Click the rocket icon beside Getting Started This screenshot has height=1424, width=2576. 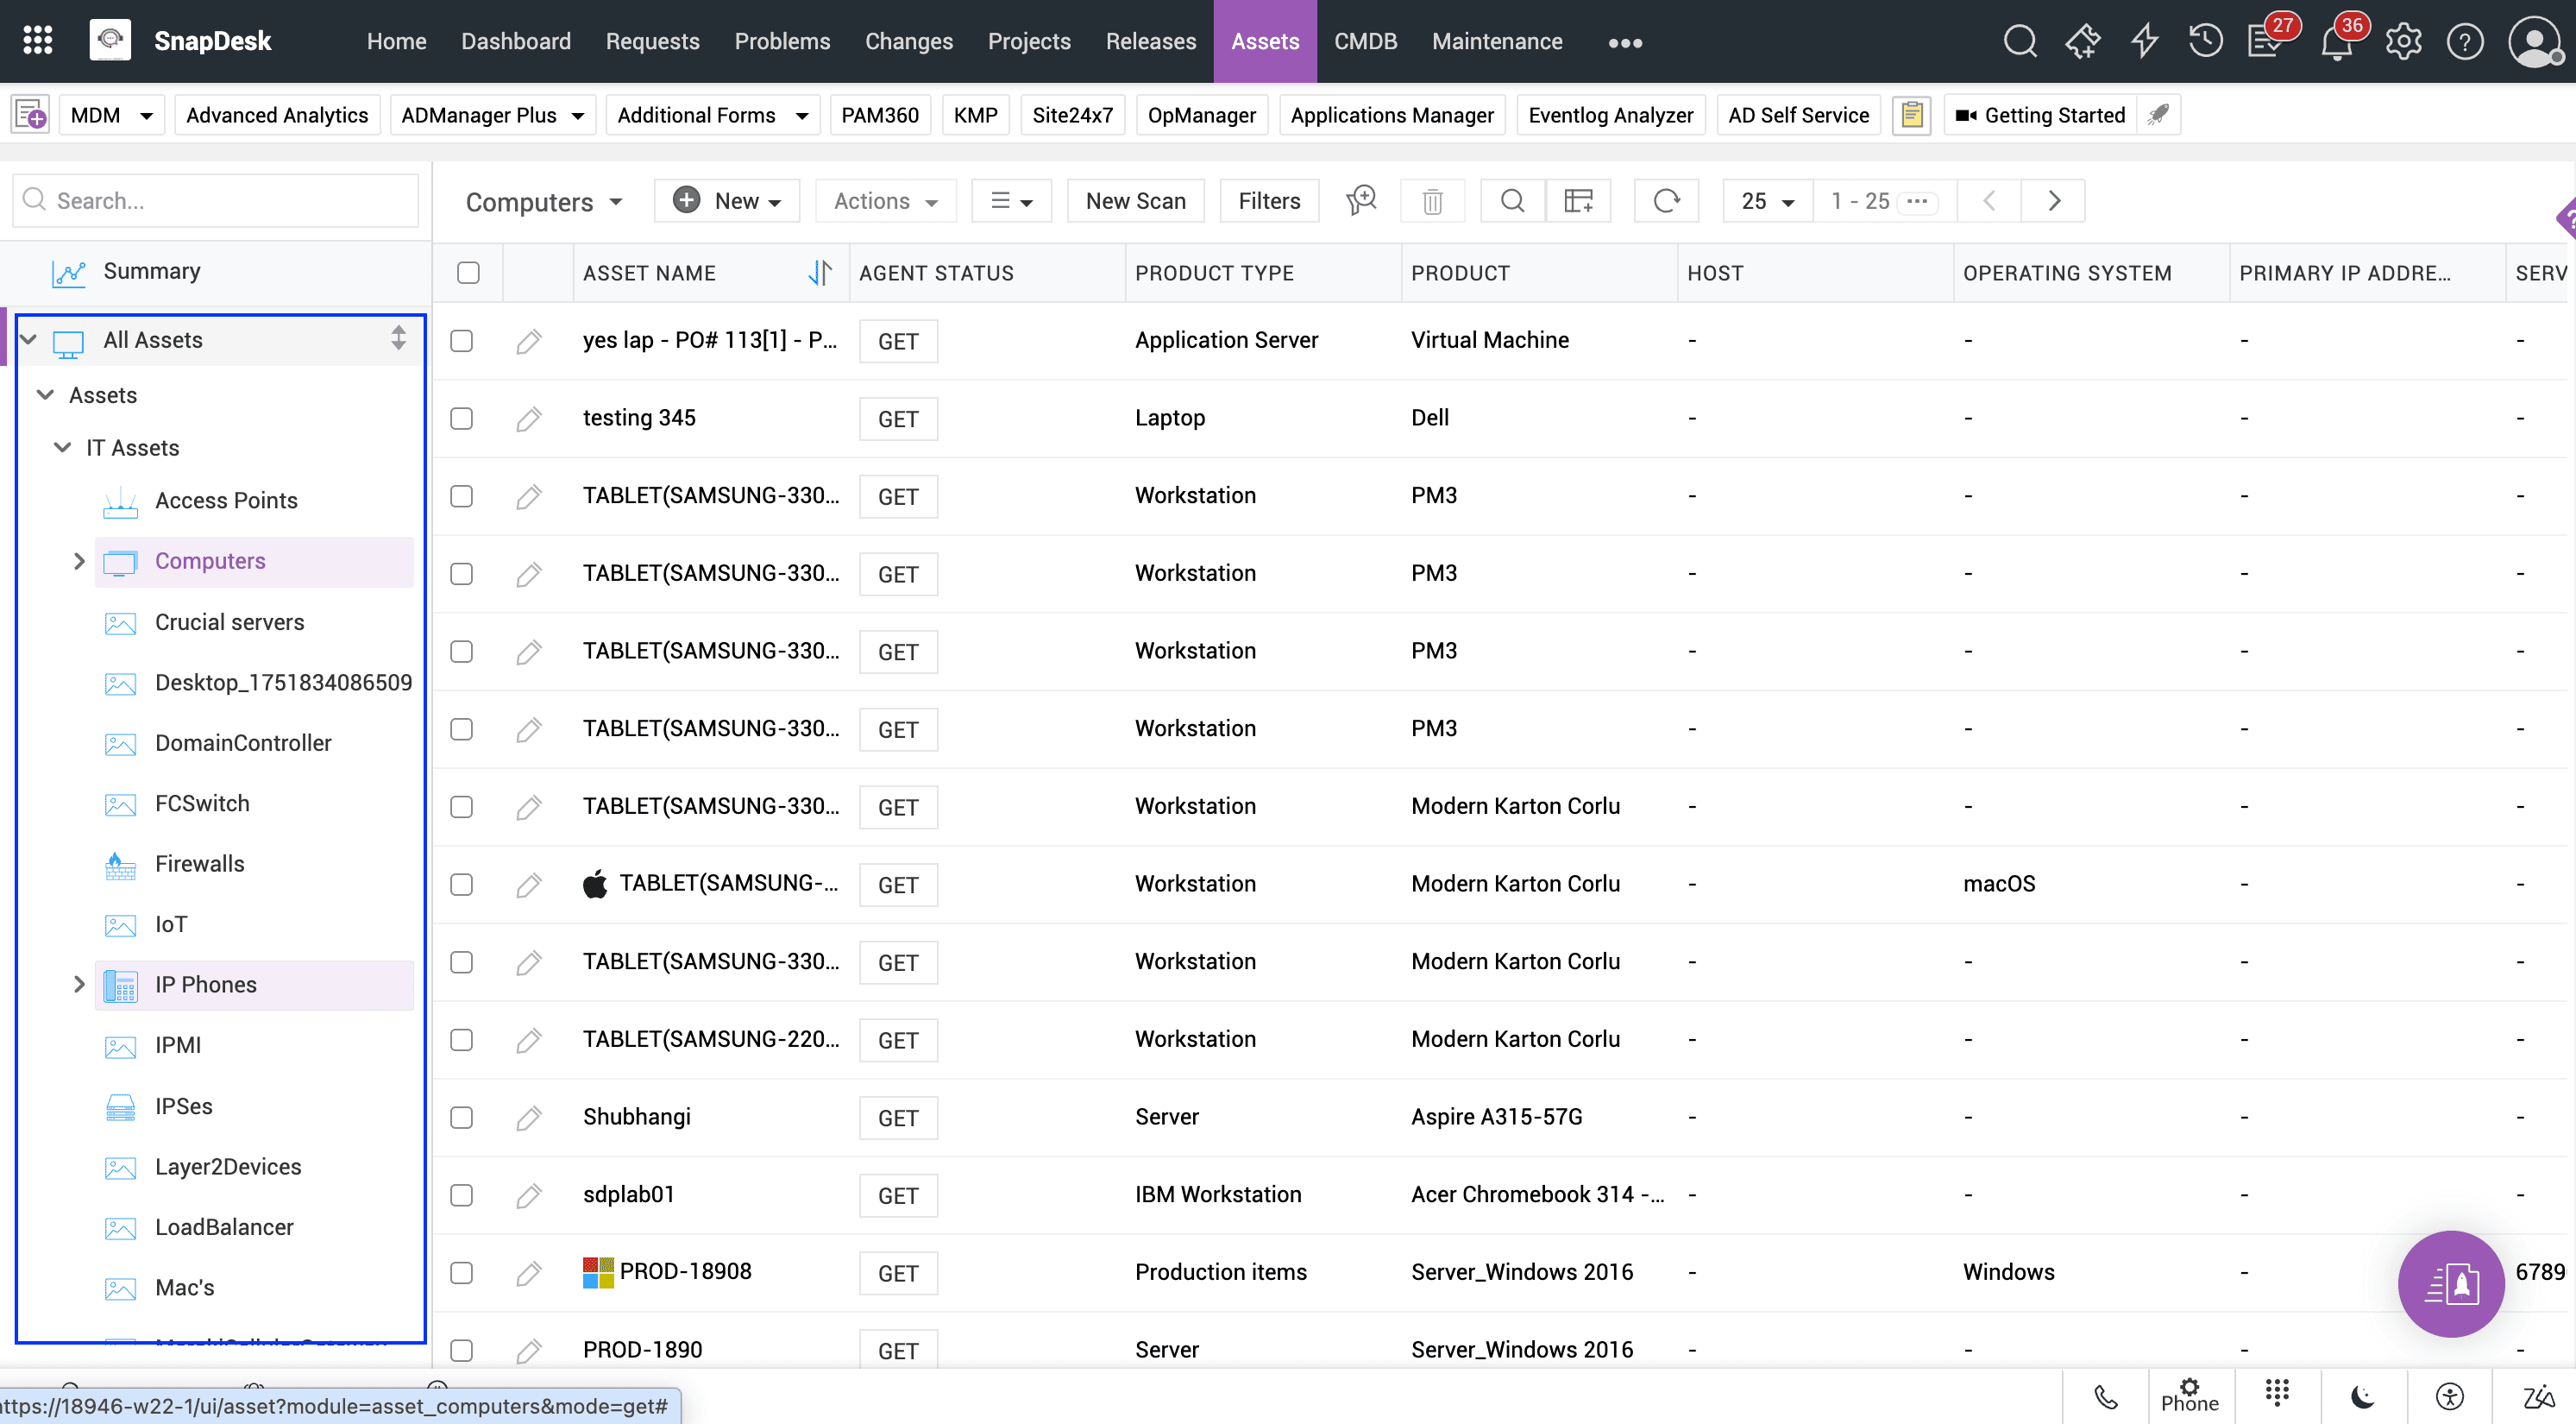2158,115
